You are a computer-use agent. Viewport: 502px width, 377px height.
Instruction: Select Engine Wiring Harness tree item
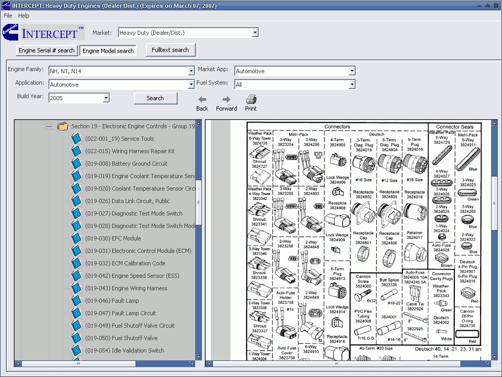[126, 288]
